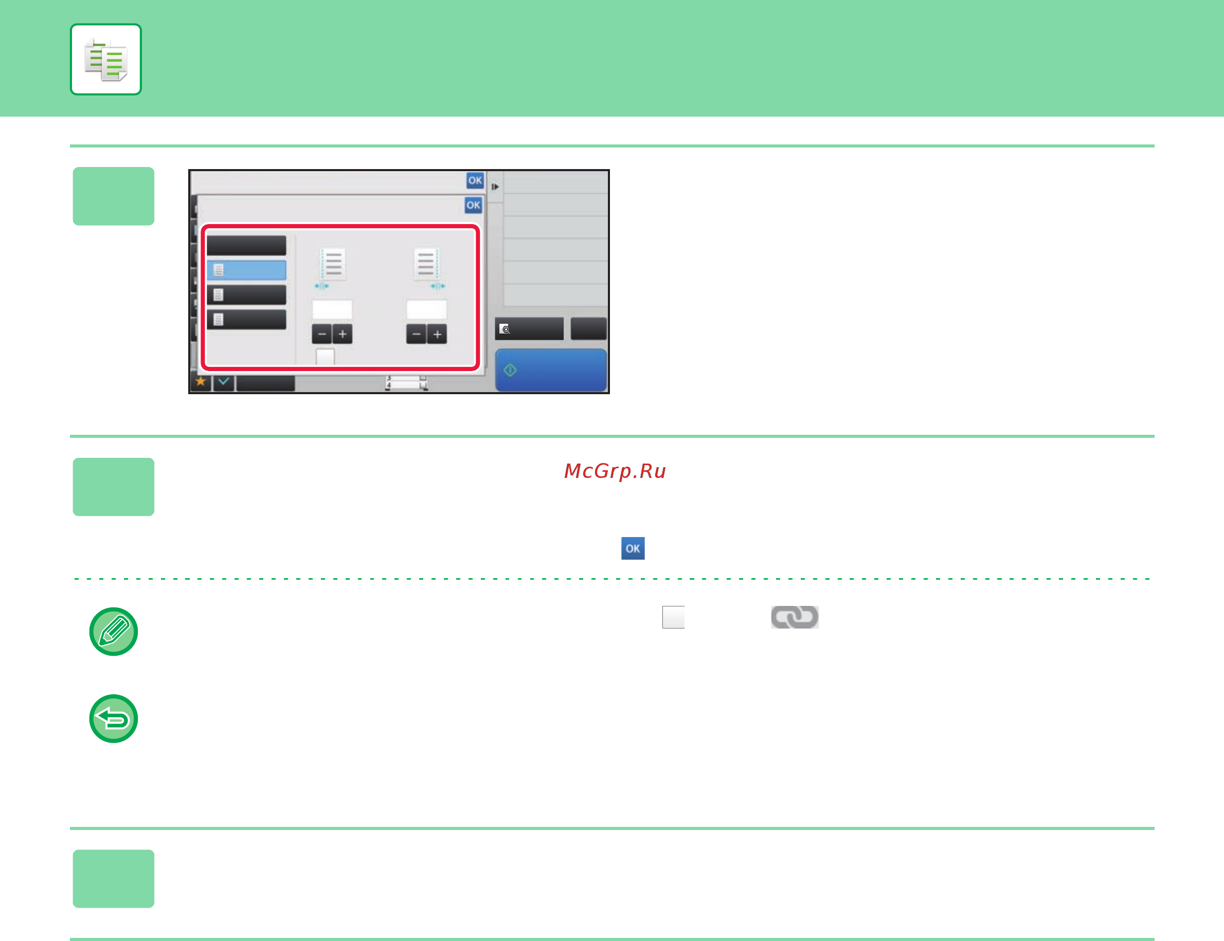Click cyan width arrows under left-edge page
Viewport: 1224px width, 941px height.
322,286
